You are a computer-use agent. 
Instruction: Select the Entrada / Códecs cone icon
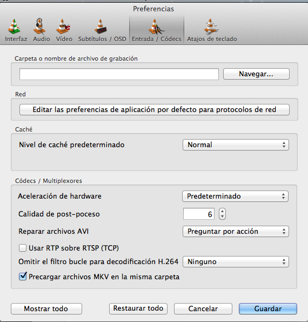(156, 27)
